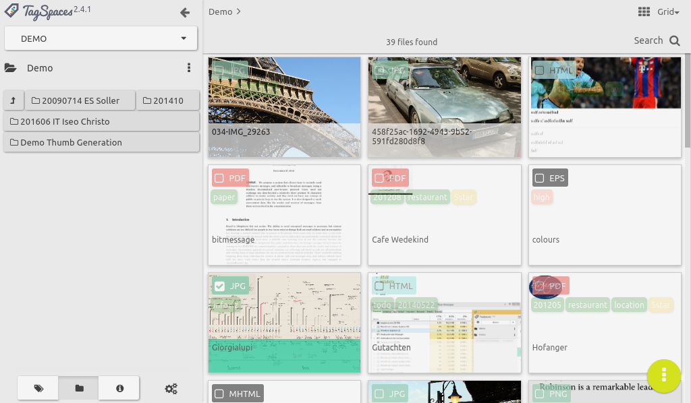Click the paper tag on bitmessage
The image size is (691, 403).
click(x=224, y=197)
